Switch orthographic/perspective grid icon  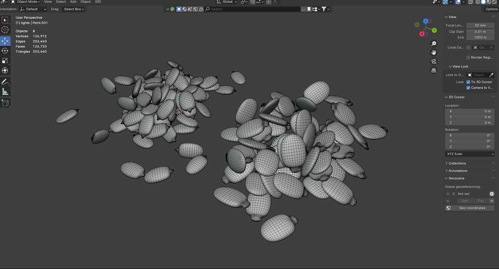434,70
